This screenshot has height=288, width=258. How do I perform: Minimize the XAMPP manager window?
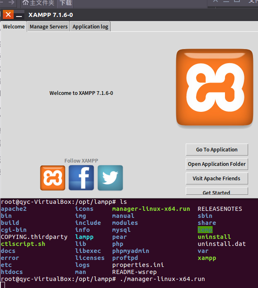(19, 15)
